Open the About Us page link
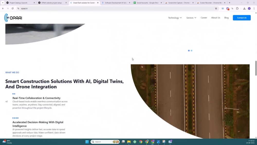Screen dimensions: 257x145 pyautogui.click(x=216, y=18)
